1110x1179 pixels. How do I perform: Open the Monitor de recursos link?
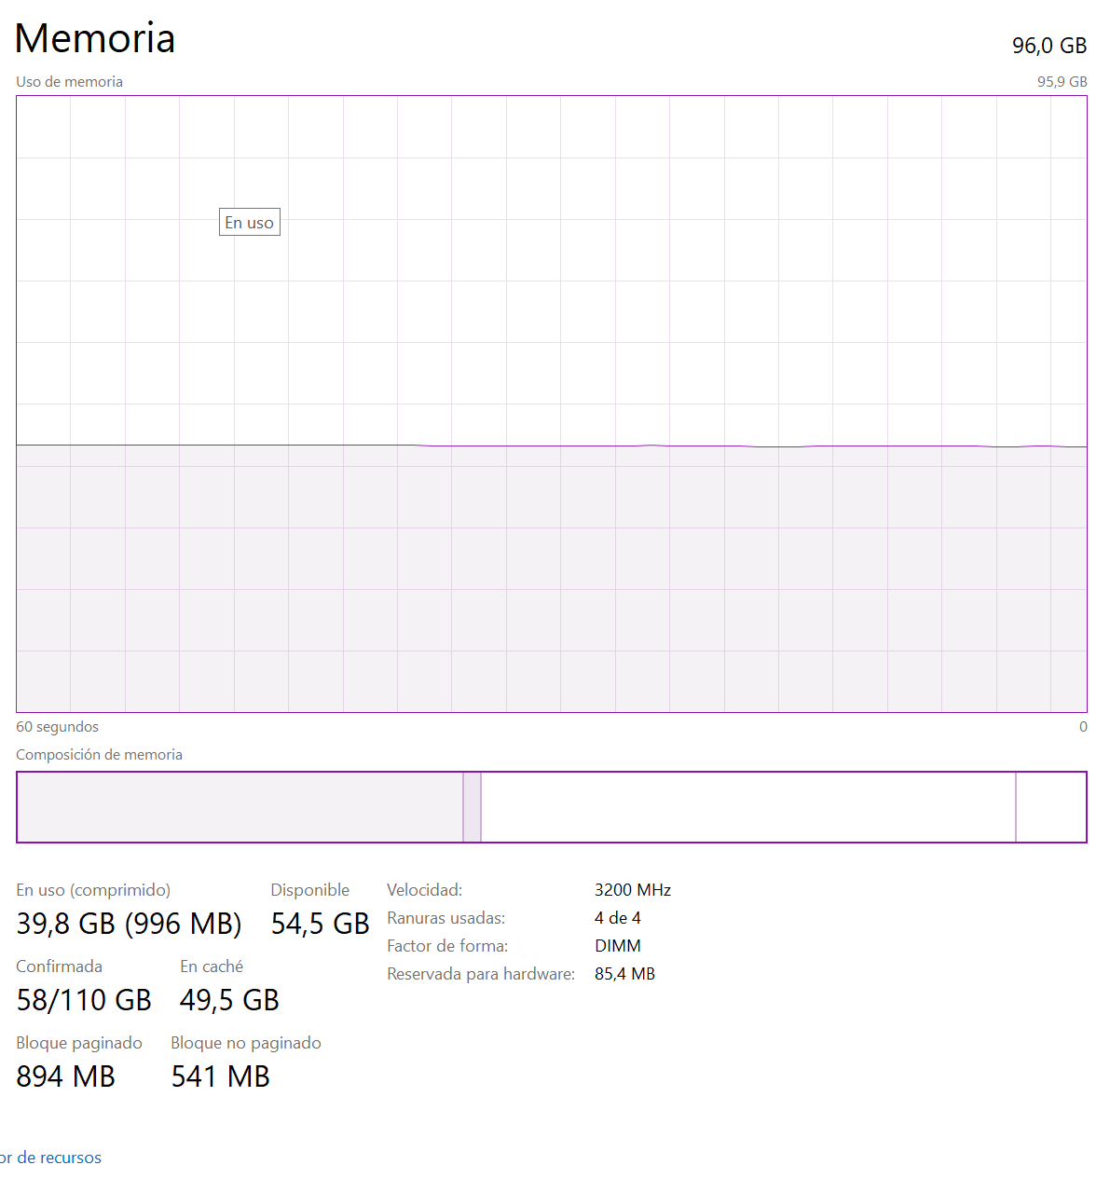pyautogui.click(x=50, y=1157)
